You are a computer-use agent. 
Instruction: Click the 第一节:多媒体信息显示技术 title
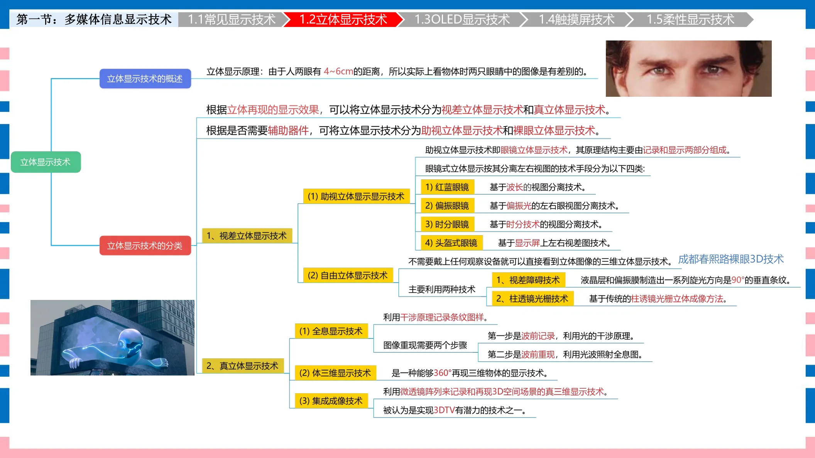[94, 19]
